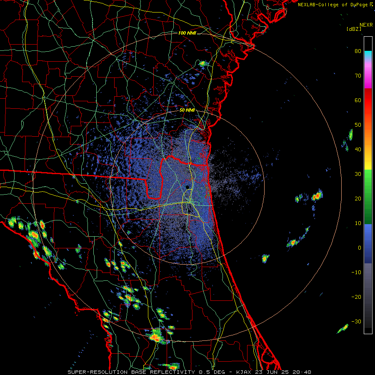Select the 10 value on the dBZ scale
This screenshot has height=375, width=375.
click(x=358, y=223)
